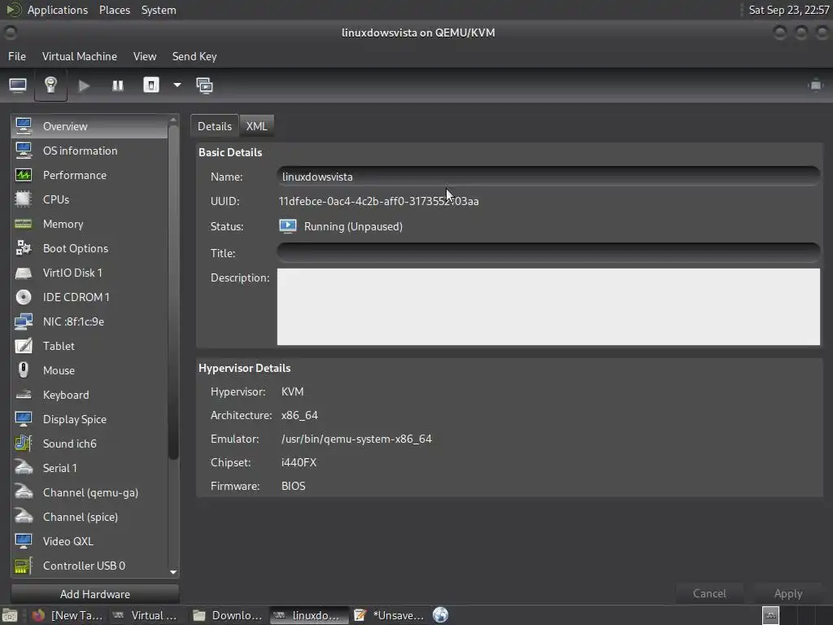Click hardware list scroll-down arrow
This screenshot has width=833, height=625.
pyautogui.click(x=173, y=572)
